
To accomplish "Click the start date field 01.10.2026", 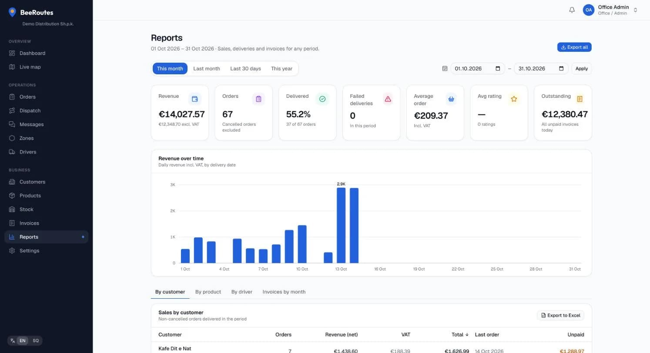I will pos(478,69).
